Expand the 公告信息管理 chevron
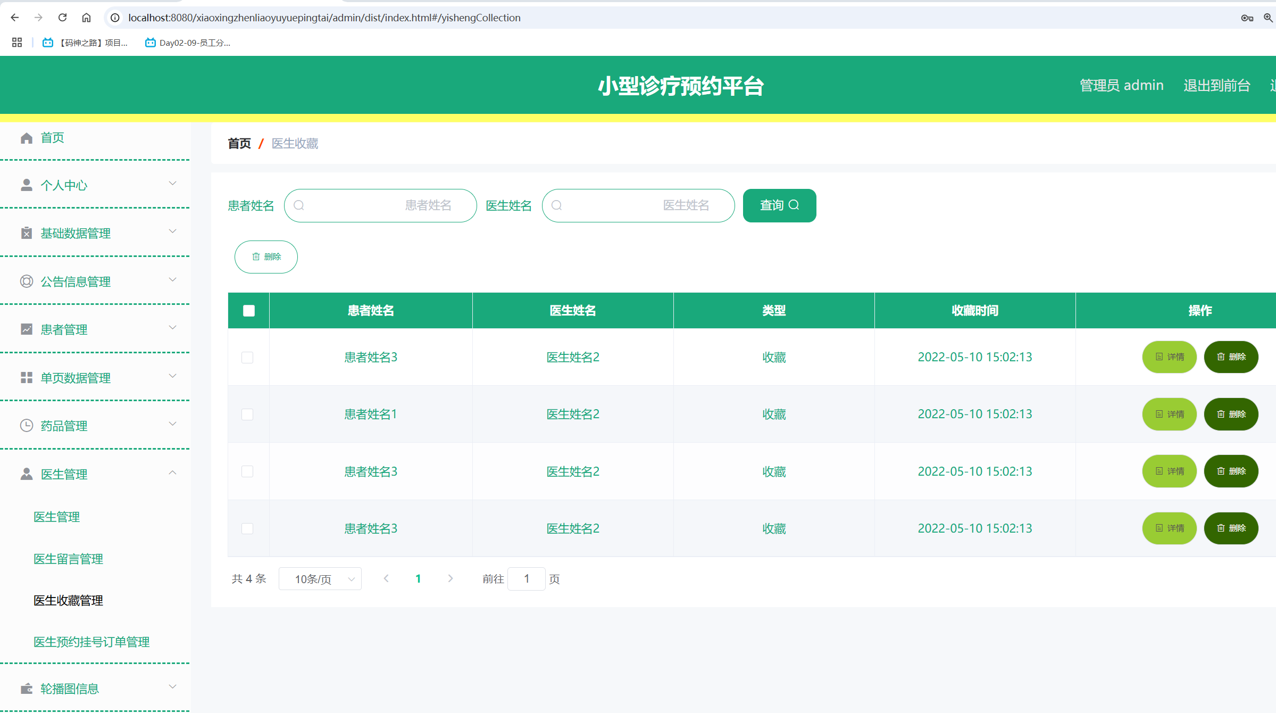Screen dimensions: 1276x713 [173, 280]
